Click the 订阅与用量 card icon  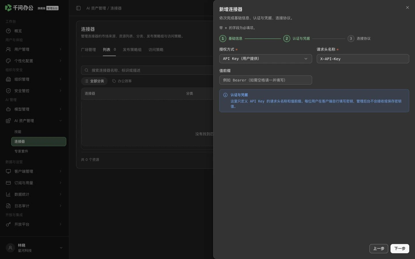(x=8, y=183)
